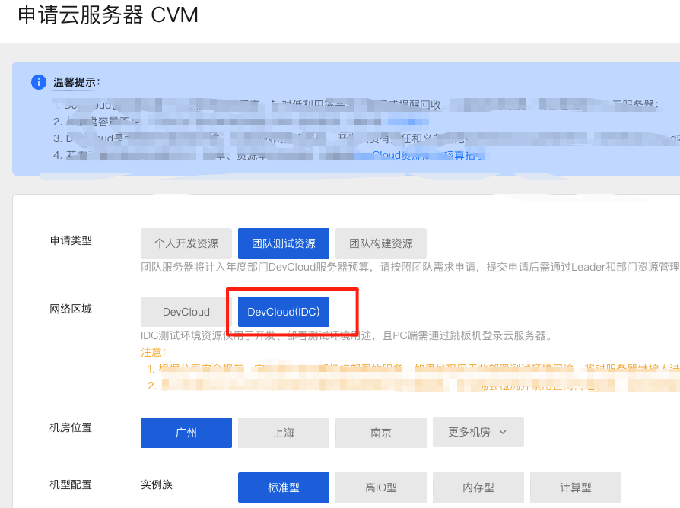Open the 更多机房 dropdown
The image size is (680, 508).
pyautogui.click(x=478, y=432)
